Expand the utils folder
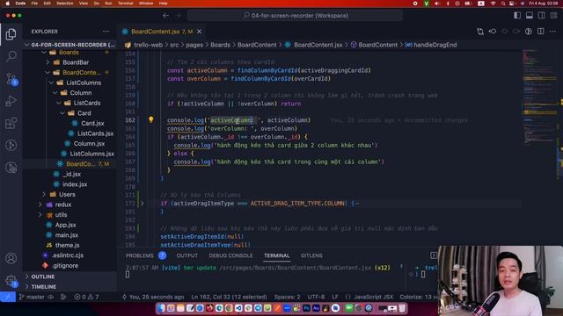The width and height of the screenshot is (563, 316). 40,215
